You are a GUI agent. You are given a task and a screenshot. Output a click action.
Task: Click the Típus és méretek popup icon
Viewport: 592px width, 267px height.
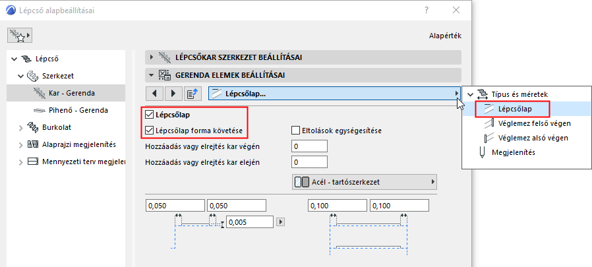pos(482,94)
